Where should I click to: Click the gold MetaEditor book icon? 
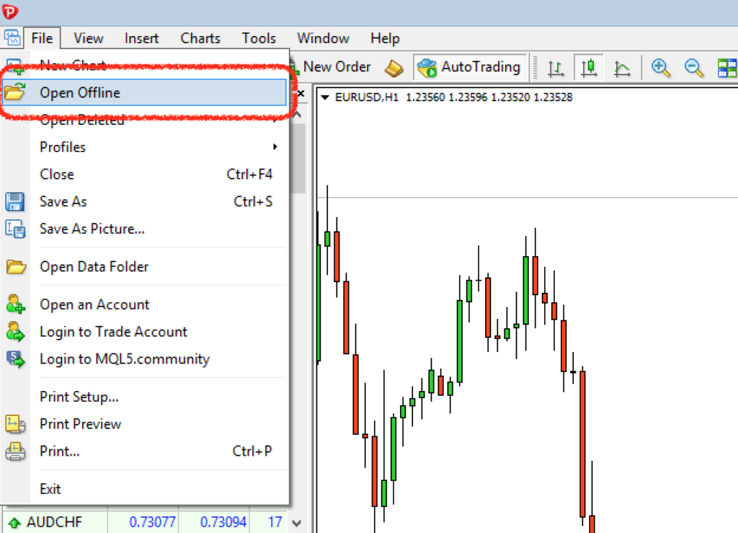394,69
